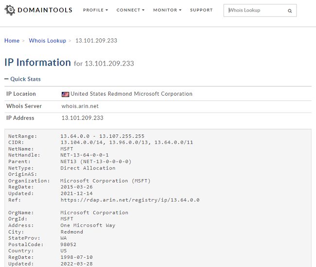Click the United States flag icon
Viewport: 316px width, 267px height.
coord(65,94)
